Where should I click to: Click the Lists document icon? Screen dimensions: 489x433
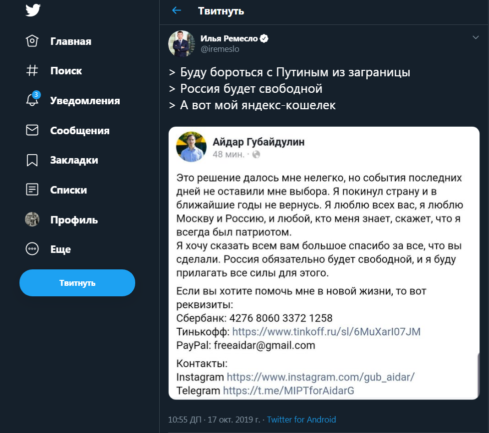pyautogui.click(x=32, y=190)
